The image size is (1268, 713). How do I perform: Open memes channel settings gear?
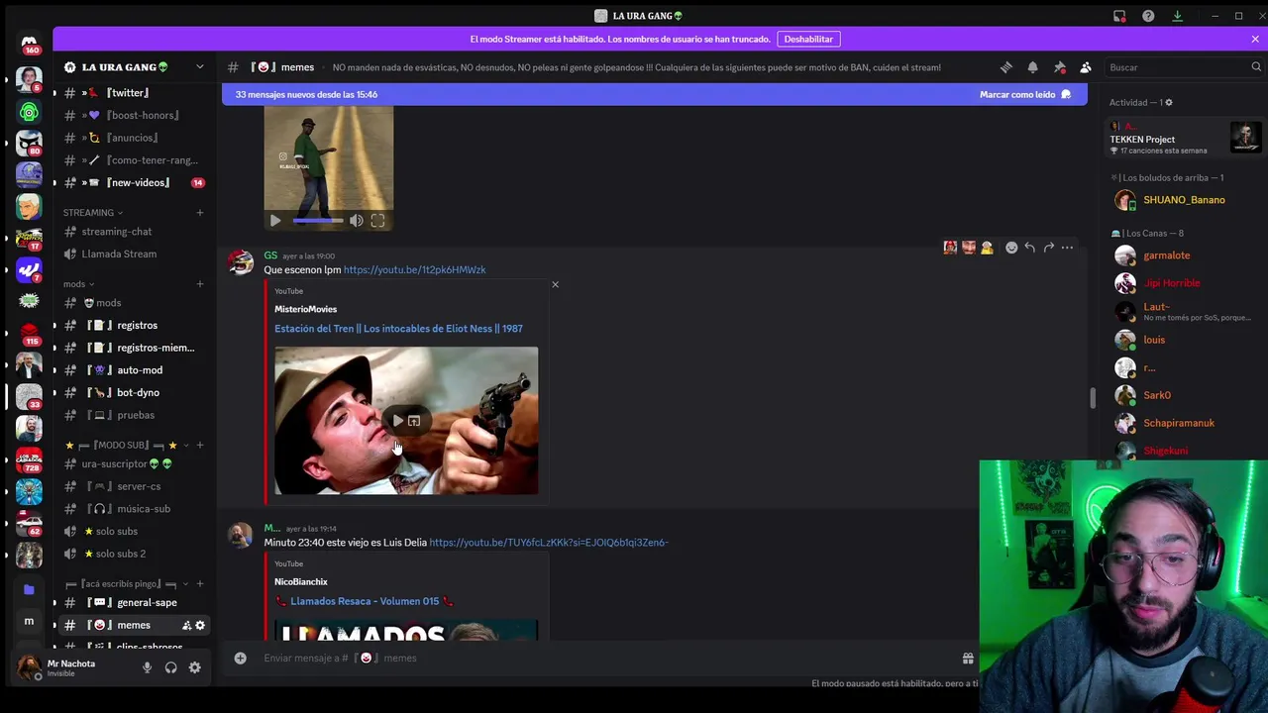(199, 625)
